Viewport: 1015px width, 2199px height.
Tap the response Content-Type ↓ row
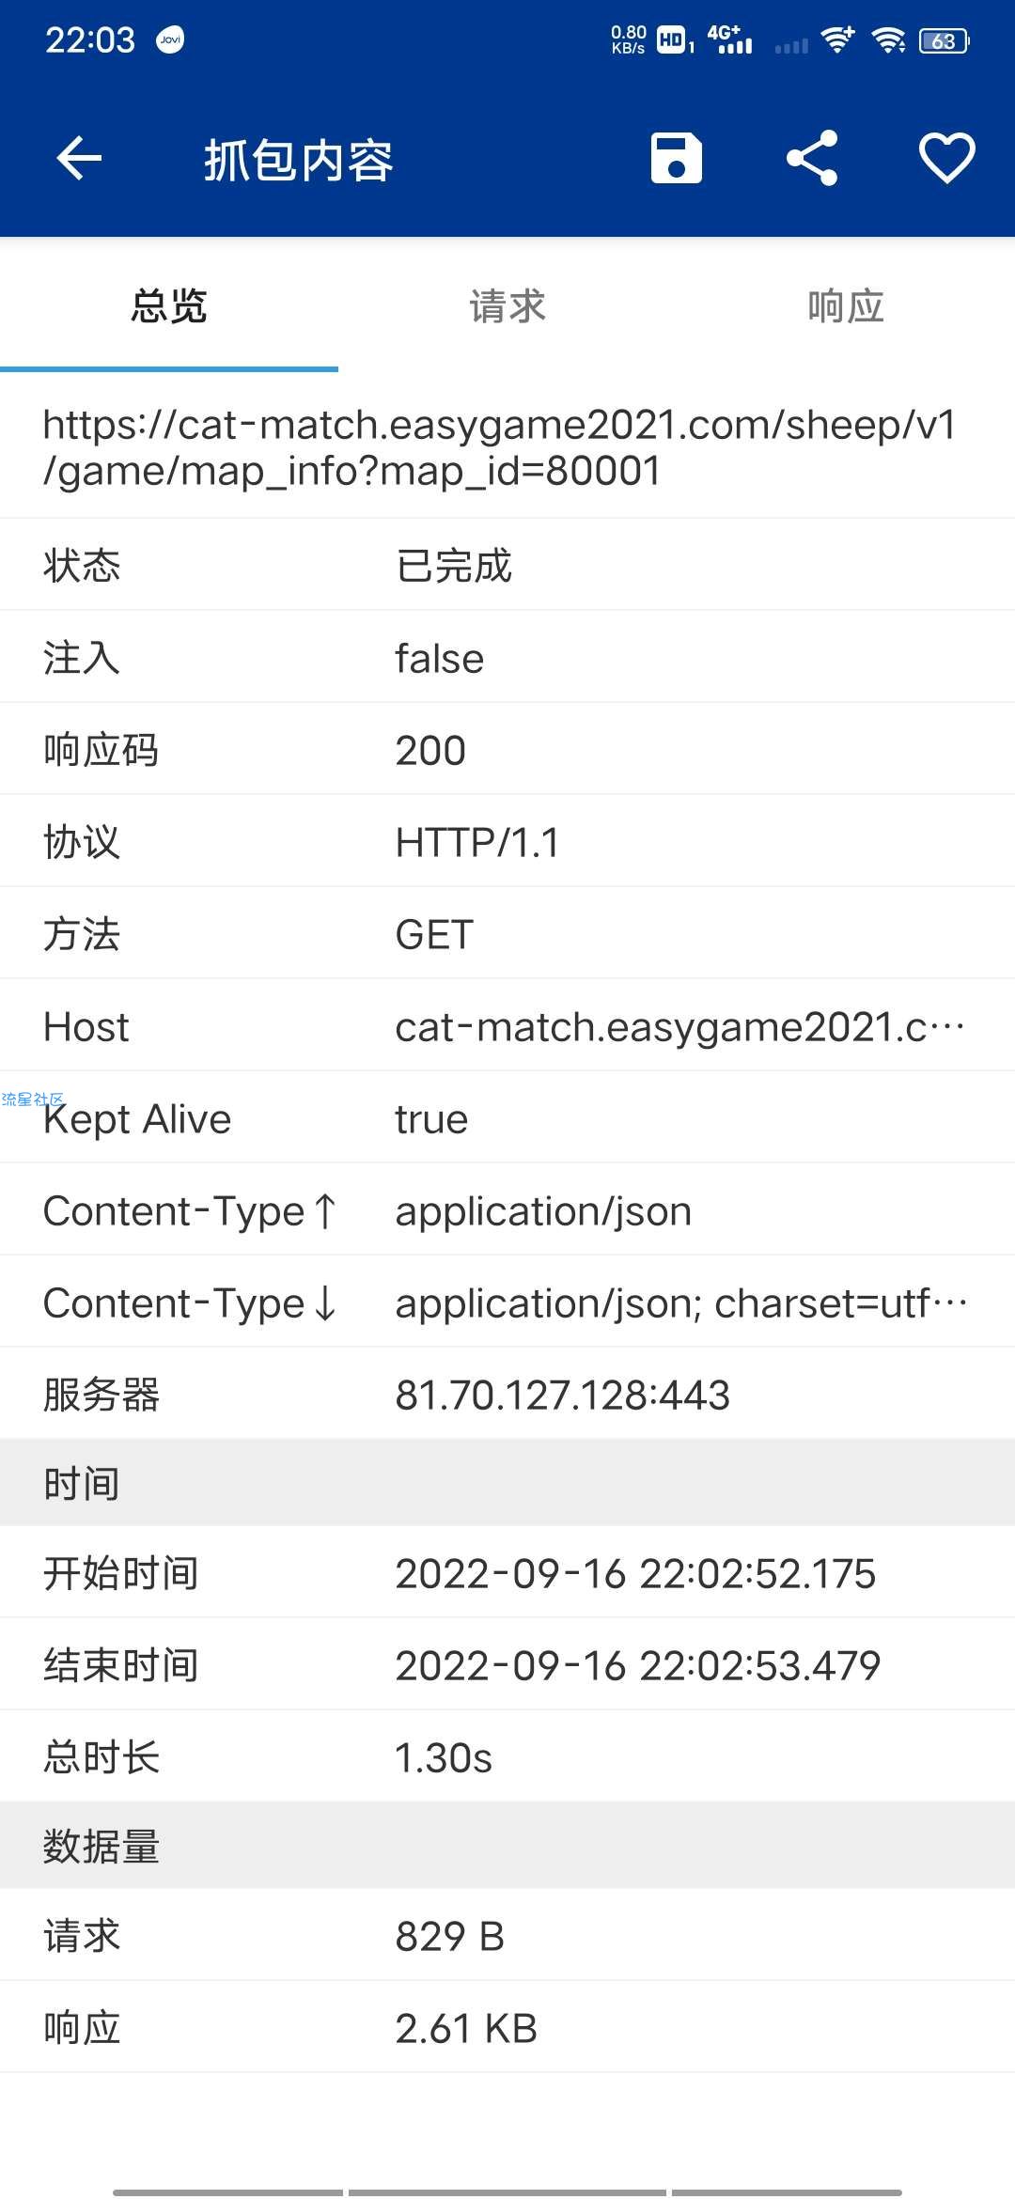tap(507, 1303)
